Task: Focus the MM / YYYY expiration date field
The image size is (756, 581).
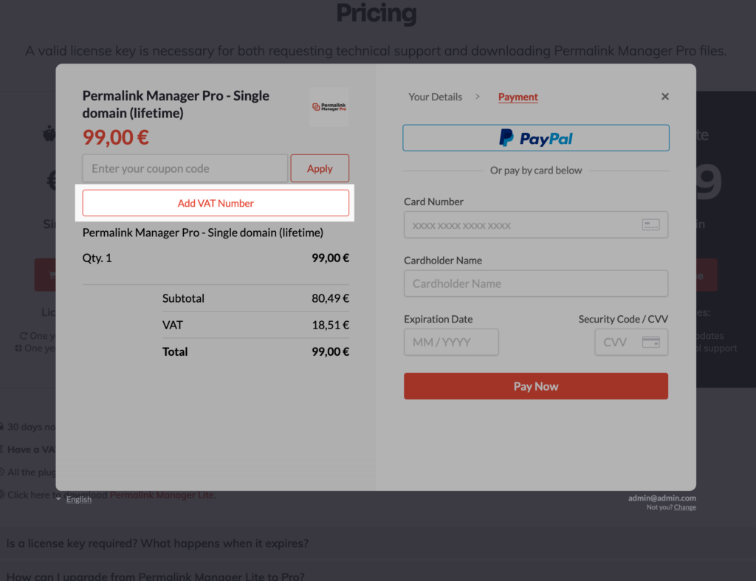Action: point(451,343)
